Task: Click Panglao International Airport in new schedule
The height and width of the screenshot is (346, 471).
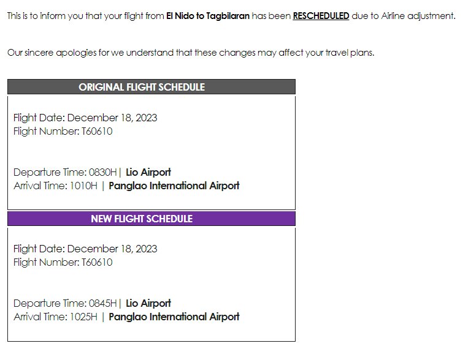Action: [174, 317]
